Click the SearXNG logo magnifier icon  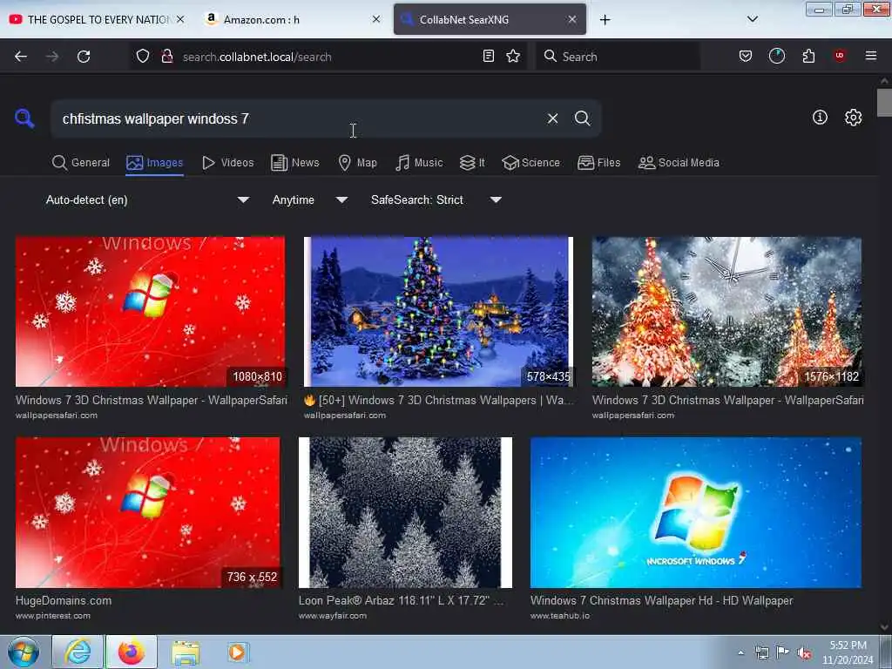coord(24,118)
